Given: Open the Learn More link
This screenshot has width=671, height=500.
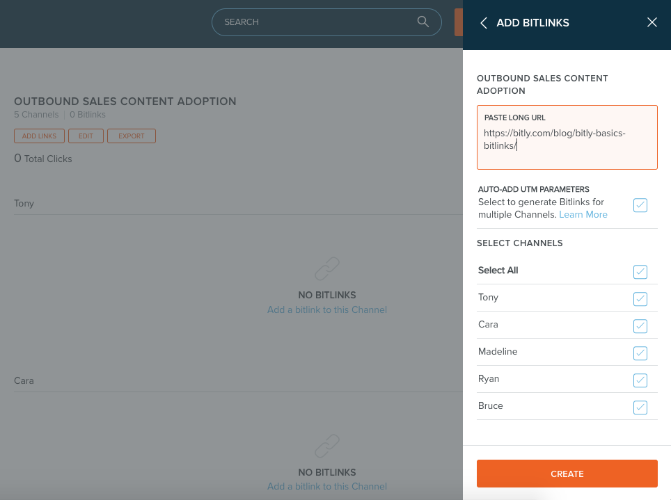Looking at the screenshot, I should [583, 214].
